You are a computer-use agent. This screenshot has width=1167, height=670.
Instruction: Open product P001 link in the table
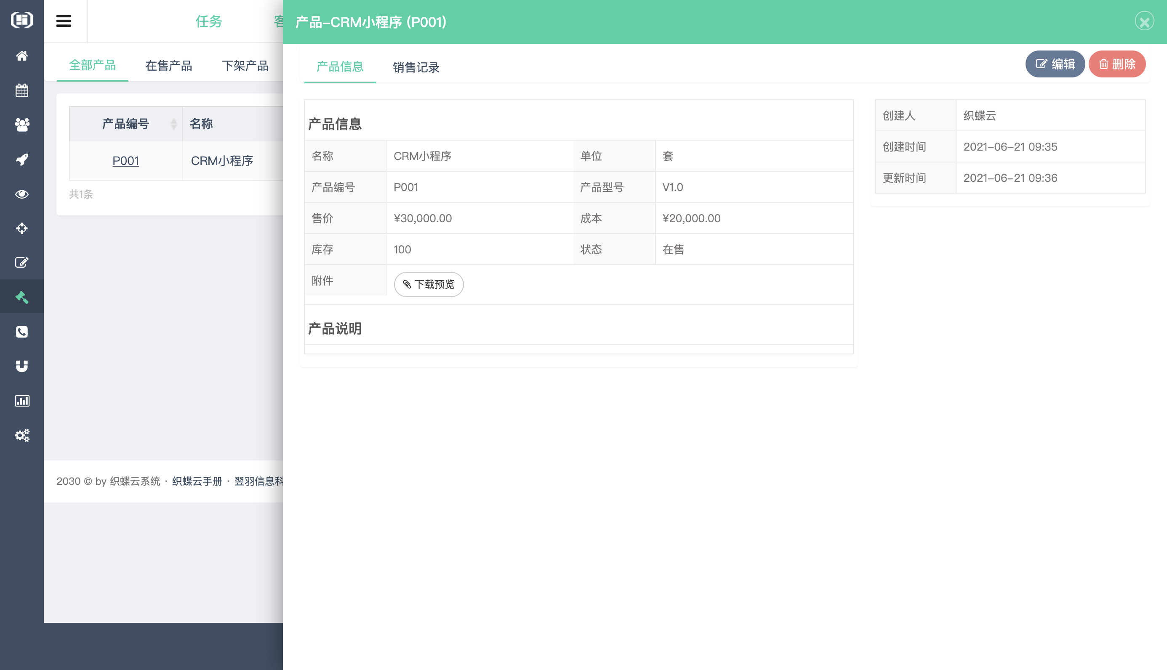pyautogui.click(x=125, y=161)
